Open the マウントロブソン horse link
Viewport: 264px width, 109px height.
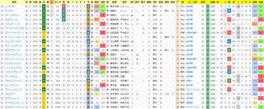point(13,54)
